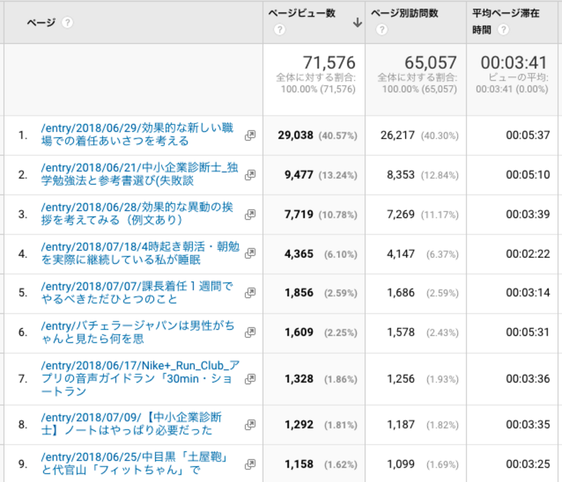Open page link 課長着任1週間でやるべき
This screenshot has width=562, height=482.
[137, 293]
